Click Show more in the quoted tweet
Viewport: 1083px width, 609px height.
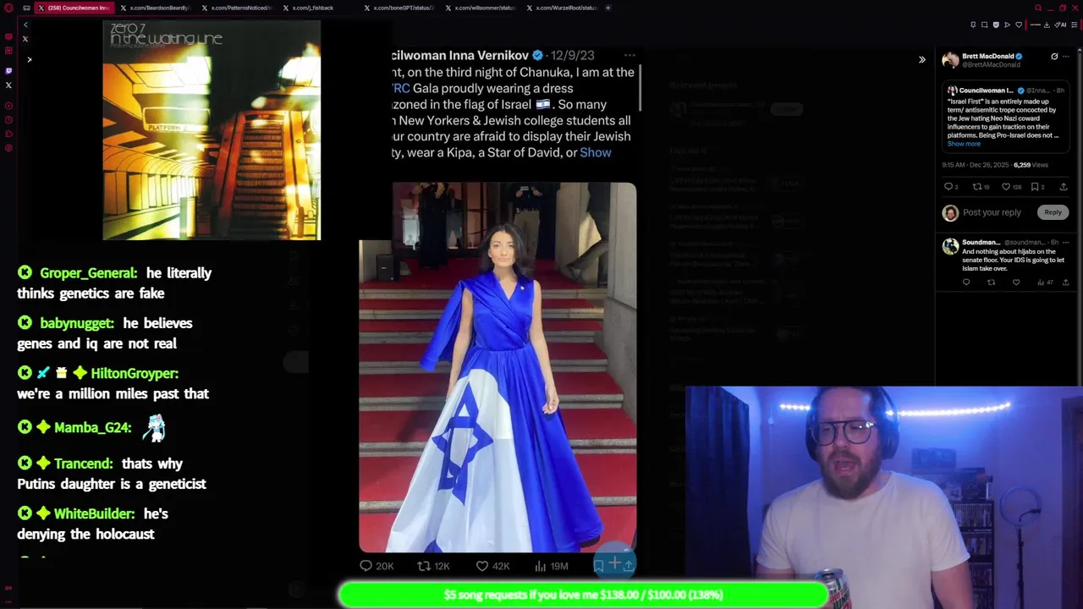[x=964, y=144]
